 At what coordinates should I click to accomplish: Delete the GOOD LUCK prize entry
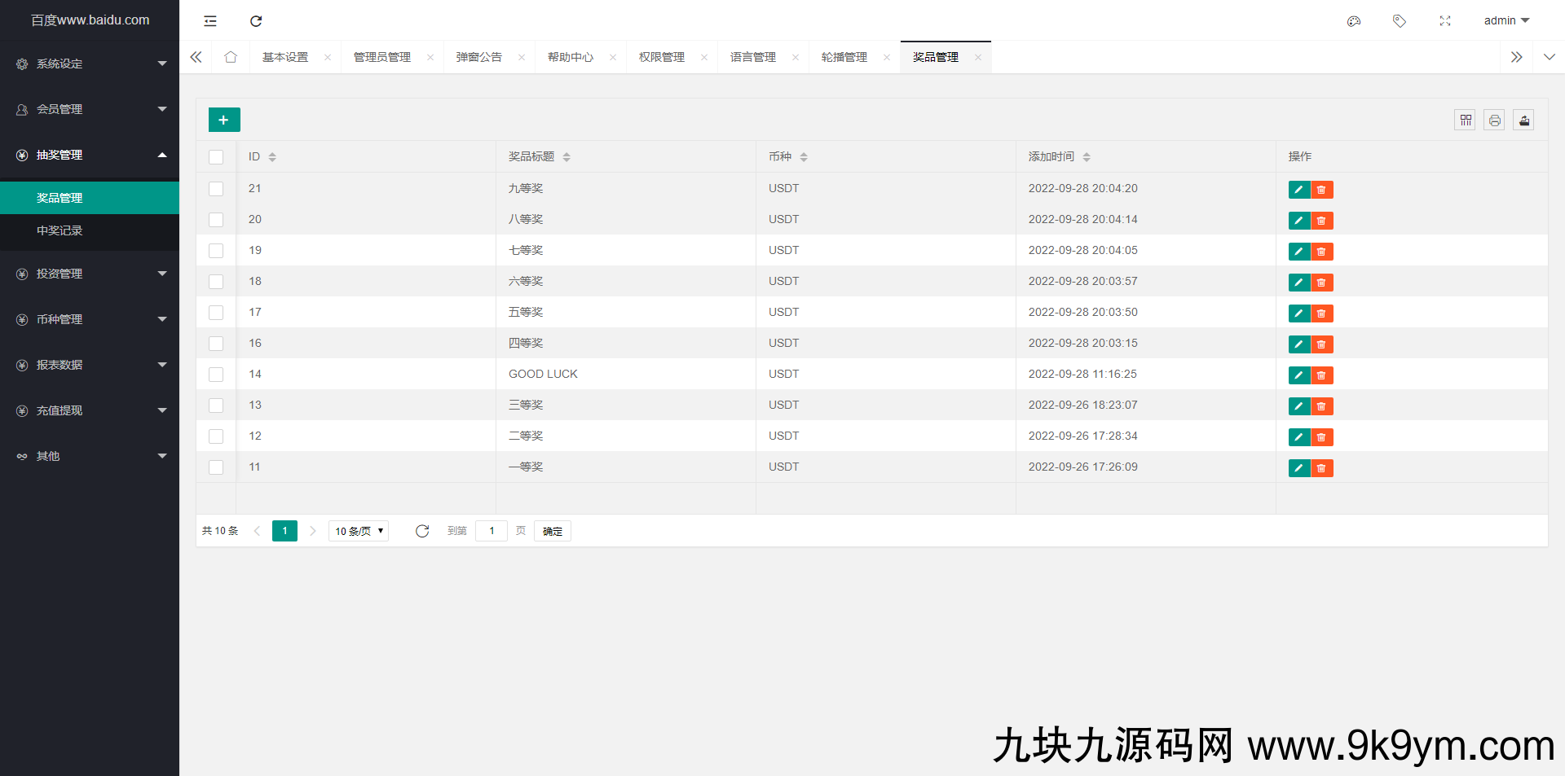1322,375
